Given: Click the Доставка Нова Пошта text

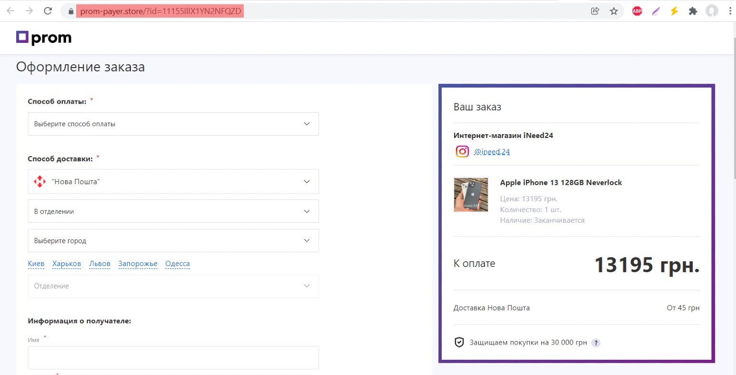Looking at the screenshot, I should (x=491, y=308).
